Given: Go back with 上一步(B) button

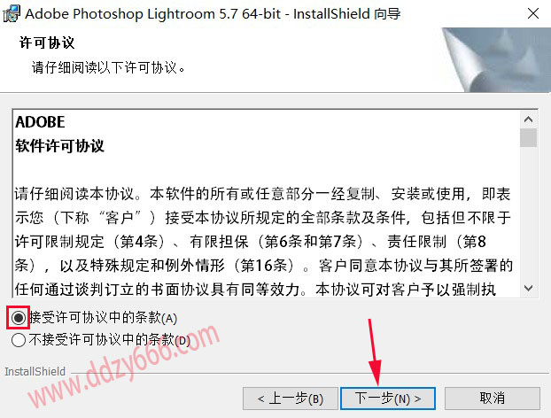Looking at the screenshot, I should point(291,399).
